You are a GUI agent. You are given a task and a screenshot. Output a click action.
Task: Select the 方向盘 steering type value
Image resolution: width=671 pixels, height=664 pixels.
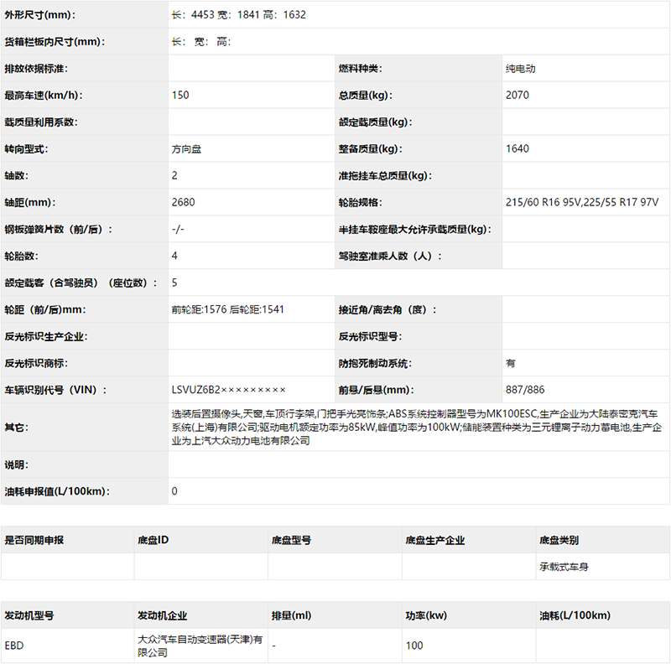click(x=186, y=149)
